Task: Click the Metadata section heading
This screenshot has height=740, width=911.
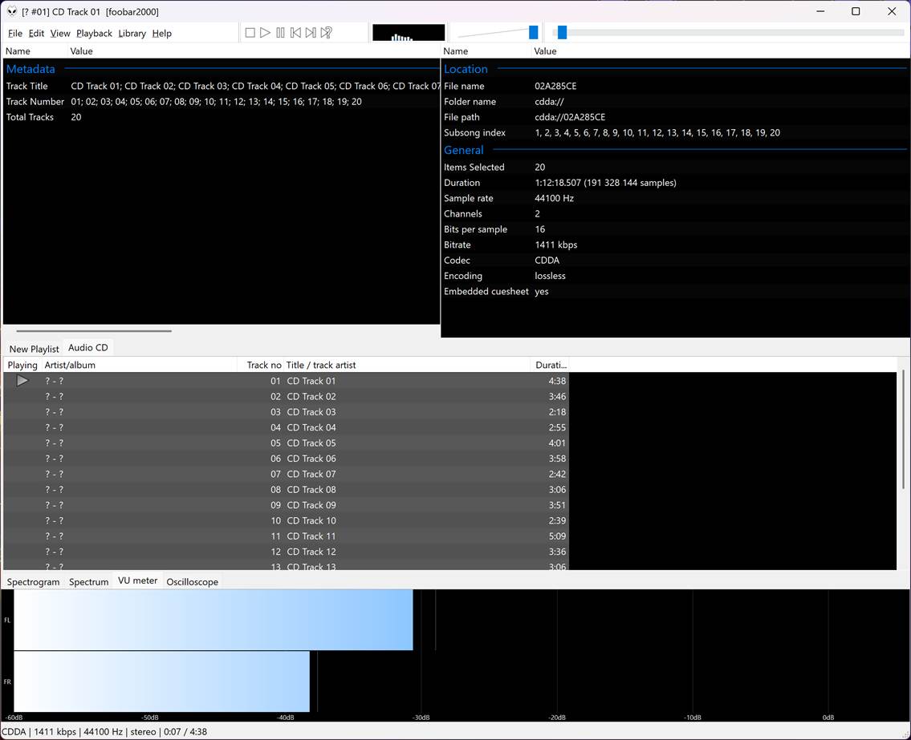Action: (31, 69)
